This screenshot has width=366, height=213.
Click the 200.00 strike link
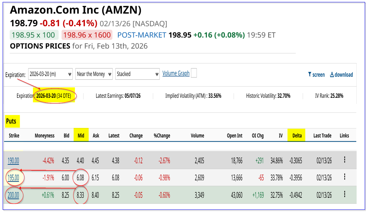[13, 195]
